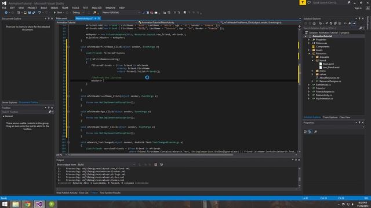Collapse the AnimationTutorial project node
371x208 pixels.
point(305,36)
